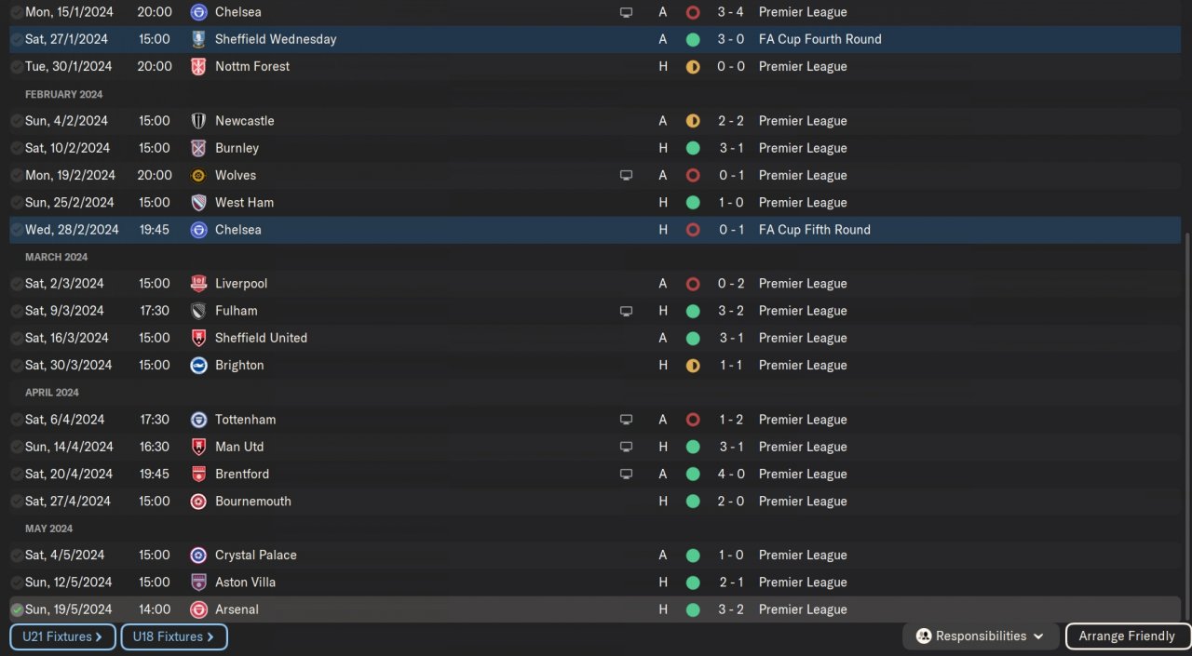Open the Crystal Palace team link

pos(255,556)
